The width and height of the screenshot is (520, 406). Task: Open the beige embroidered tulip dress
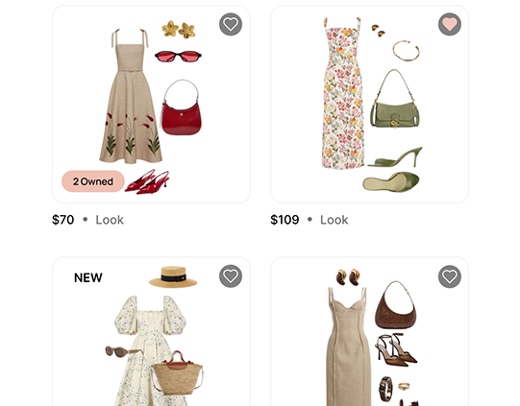tap(131, 96)
